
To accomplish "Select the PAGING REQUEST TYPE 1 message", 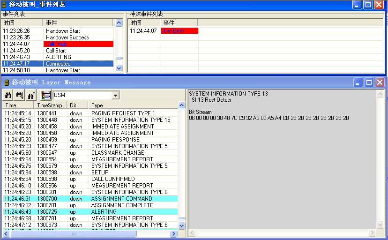I will (x=90, y=113).
